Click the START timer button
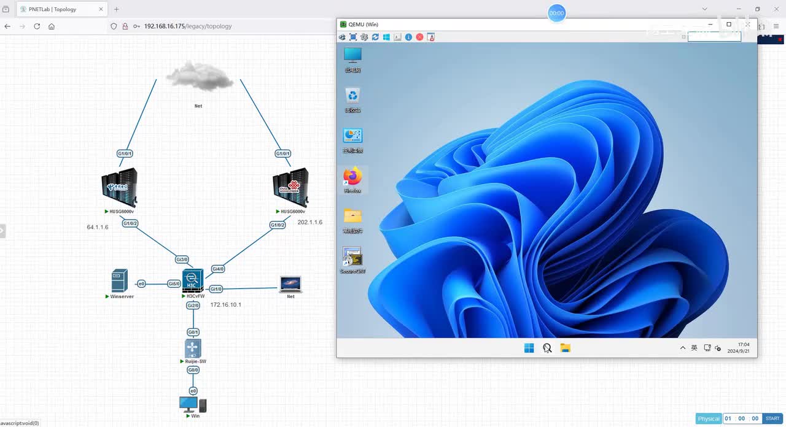This screenshot has height=427, width=786. pyautogui.click(x=772, y=418)
